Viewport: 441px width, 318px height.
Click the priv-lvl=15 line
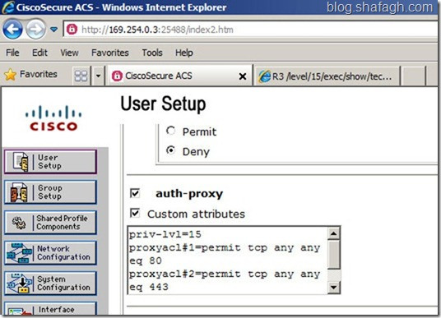click(165, 234)
